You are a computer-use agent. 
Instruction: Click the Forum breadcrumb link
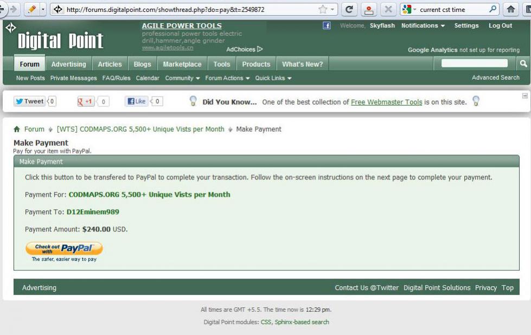(34, 129)
